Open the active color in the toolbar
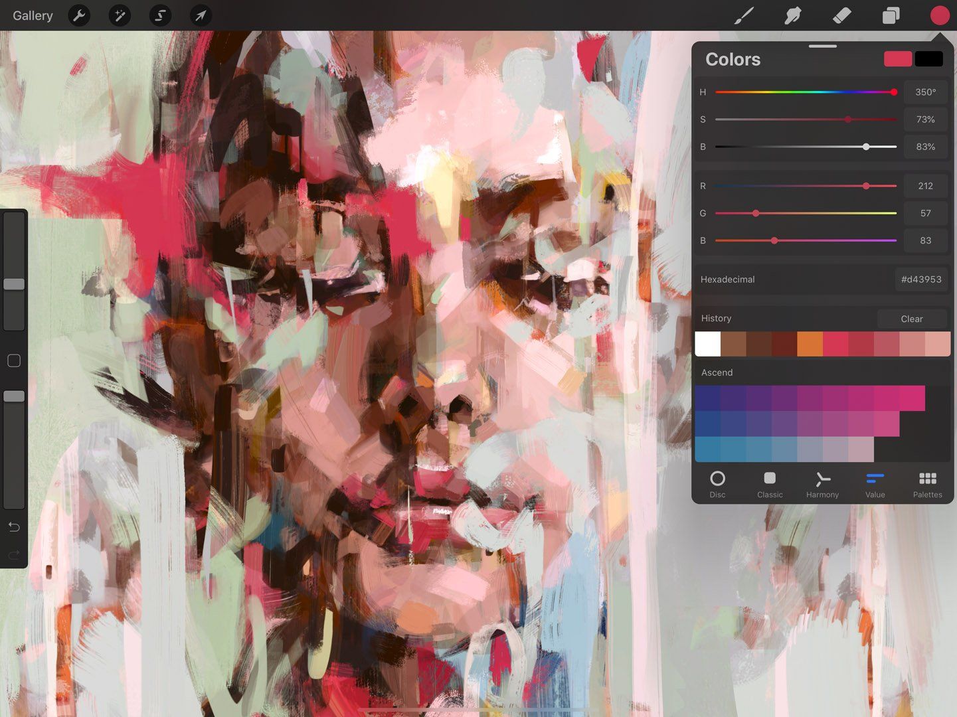This screenshot has height=717, width=957. [x=939, y=15]
